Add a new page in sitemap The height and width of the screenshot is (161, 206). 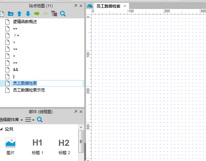(2, 14)
